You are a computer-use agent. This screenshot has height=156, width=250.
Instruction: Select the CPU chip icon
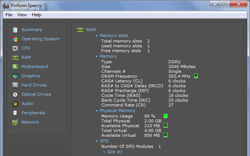(15, 48)
